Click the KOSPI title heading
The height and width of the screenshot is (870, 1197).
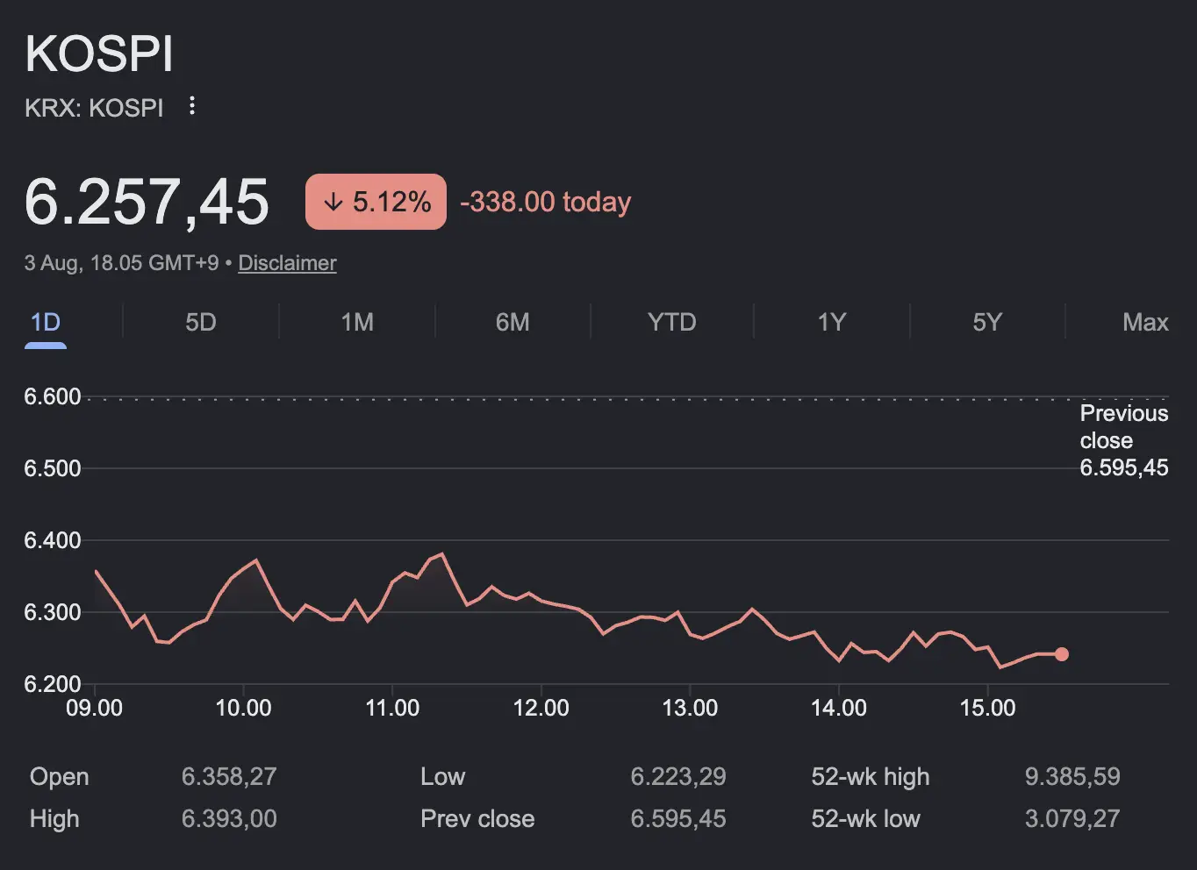[99, 54]
